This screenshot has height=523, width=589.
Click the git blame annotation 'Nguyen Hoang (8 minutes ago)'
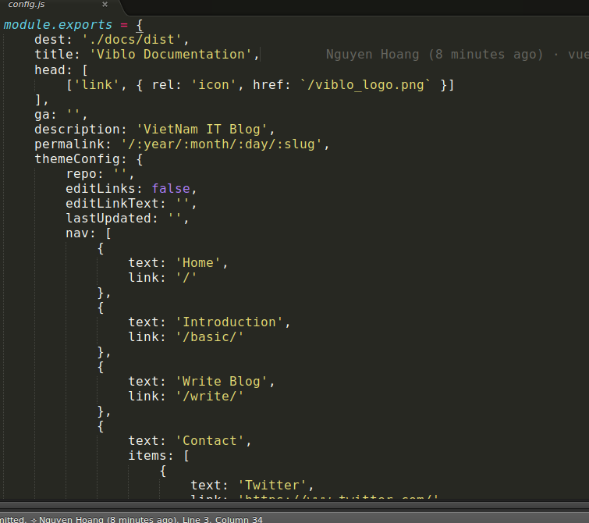click(435, 55)
